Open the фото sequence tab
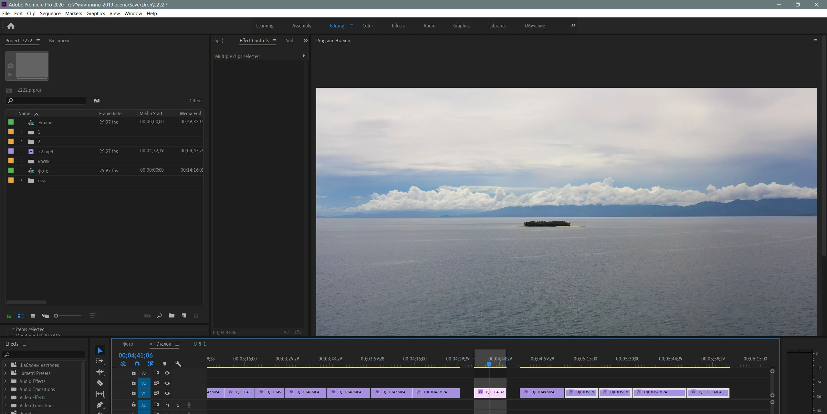The image size is (827, 414). click(128, 344)
